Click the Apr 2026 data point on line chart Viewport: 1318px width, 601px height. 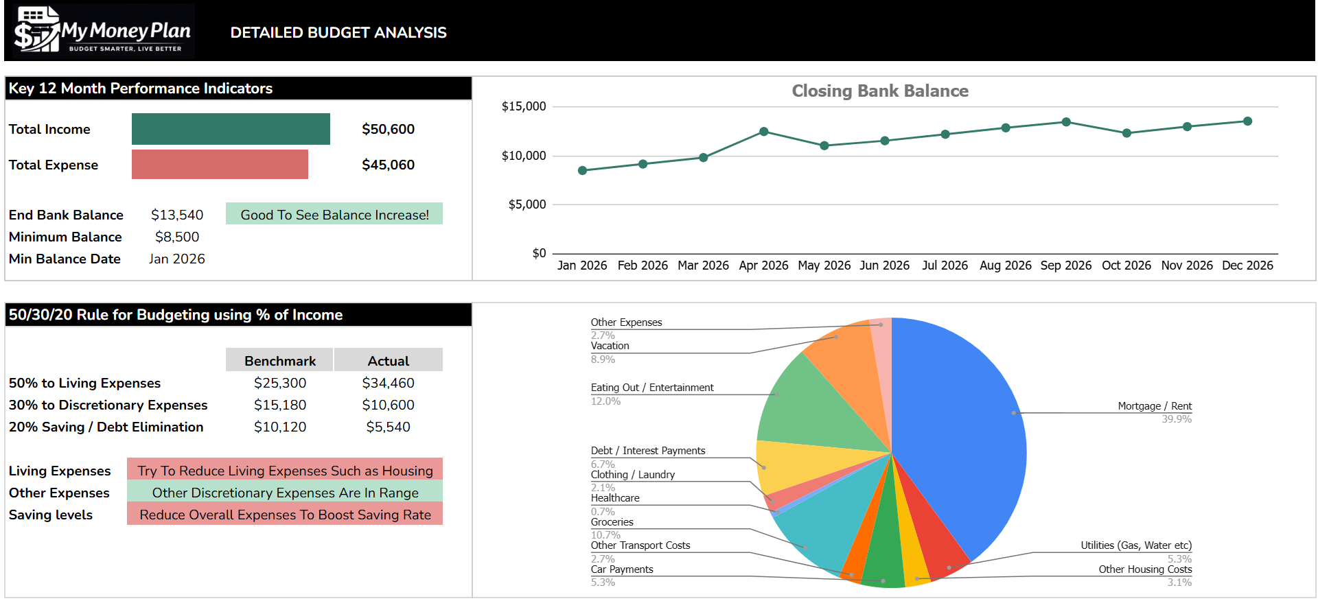pyautogui.click(x=763, y=131)
